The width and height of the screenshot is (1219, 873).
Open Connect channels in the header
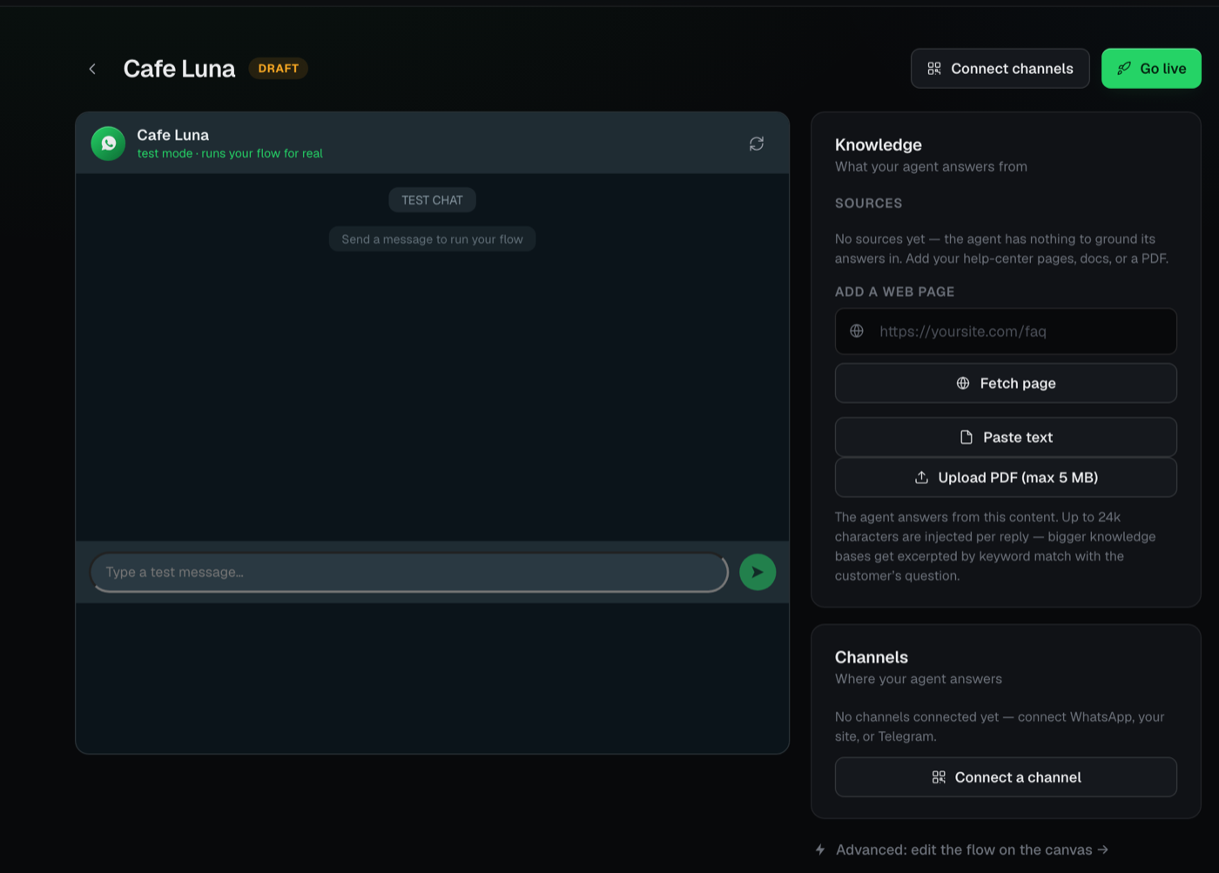(x=1000, y=69)
